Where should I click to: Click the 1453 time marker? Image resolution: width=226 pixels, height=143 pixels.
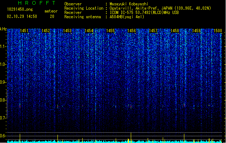click(x=67, y=31)
